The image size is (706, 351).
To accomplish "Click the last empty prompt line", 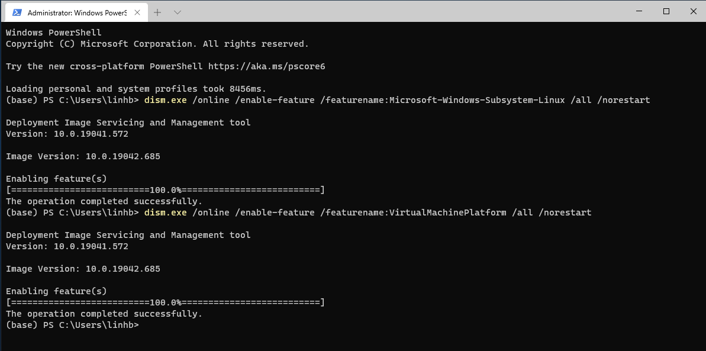I will (x=72, y=325).
